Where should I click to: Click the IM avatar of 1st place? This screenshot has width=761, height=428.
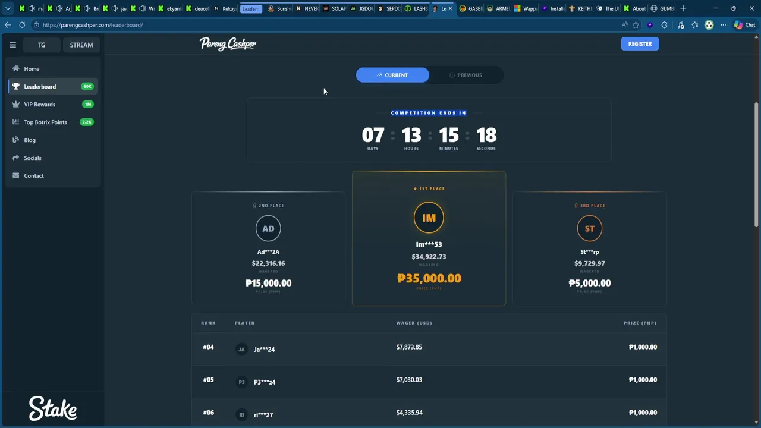coord(429,218)
